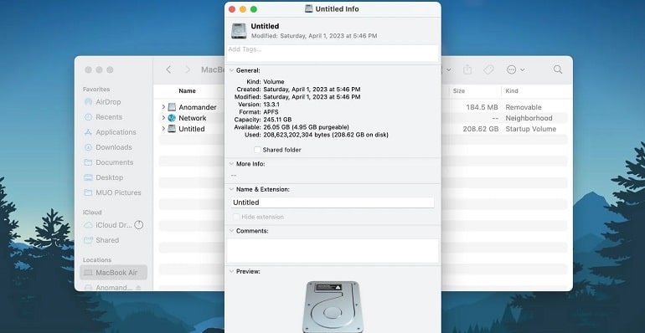This screenshot has height=333, width=645.
Task: Open the ellipsis action menu in Finder
Action: (515, 69)
